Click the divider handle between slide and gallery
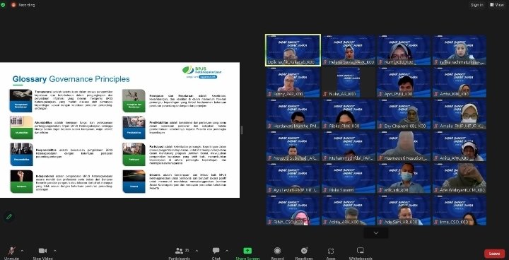The height and width of the screenshot is (260, 509). (x=242, y=130)
